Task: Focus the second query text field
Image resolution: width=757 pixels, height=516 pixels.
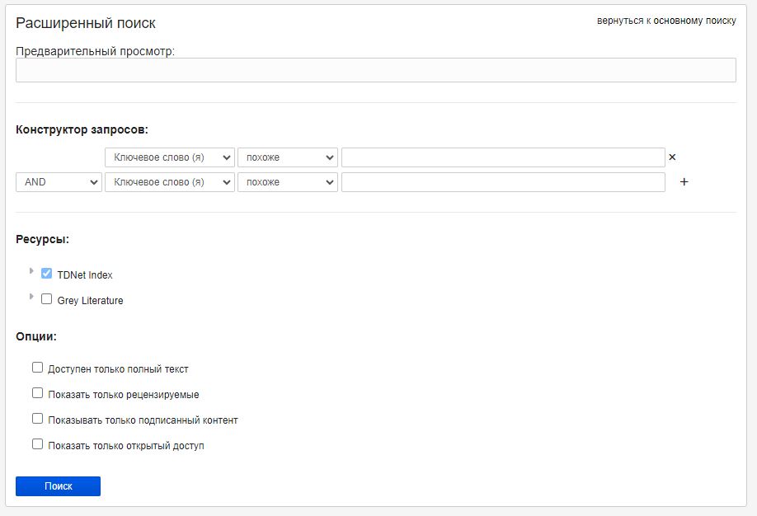Action: point(503,182)
